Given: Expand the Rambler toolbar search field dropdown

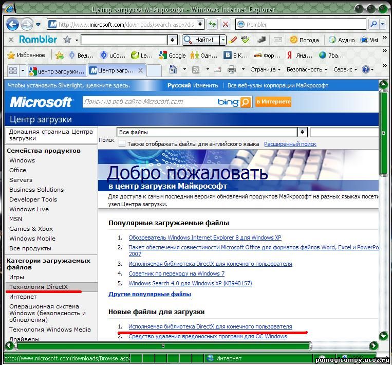Looking at the screenshot, I should click(x=172, y=40).
